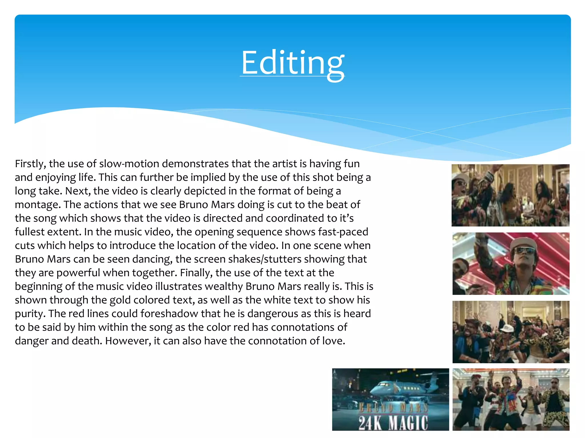The image size is (585, 438).
Task: Click the word "foreshadow" in the paragraph
Action: coord(169,314)
